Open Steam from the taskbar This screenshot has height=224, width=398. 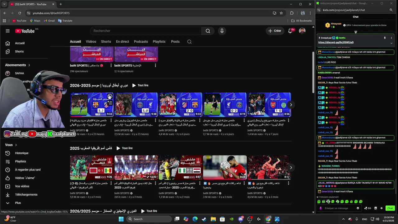(x=204, y=219)
